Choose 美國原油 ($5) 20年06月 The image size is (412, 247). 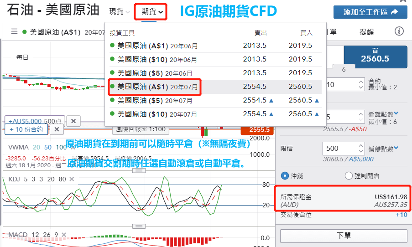(x=215, y=73)
